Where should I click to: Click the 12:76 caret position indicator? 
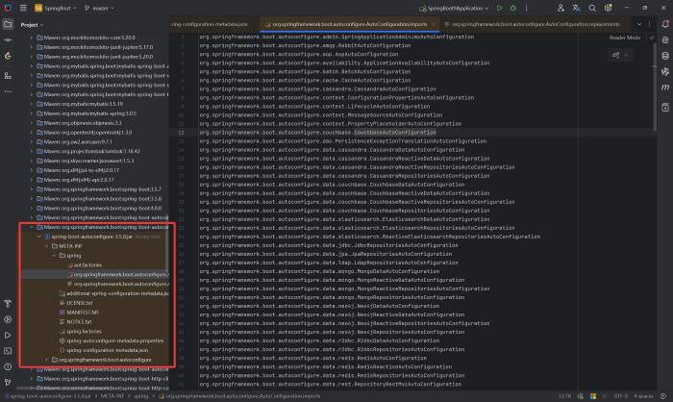pyautogui.click(x=565, y=396)
